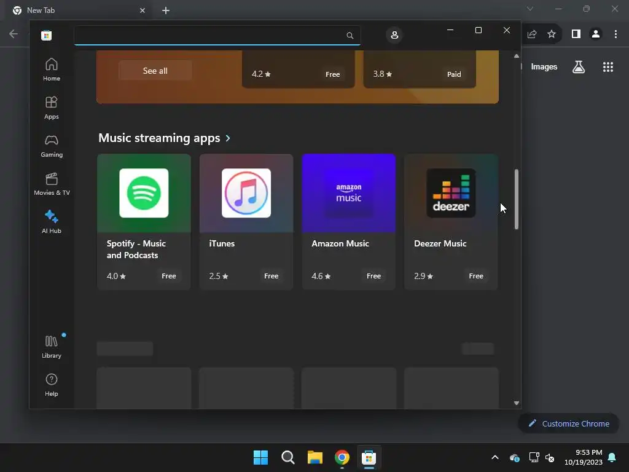Click the search magnifier in Store
The width and height of the screenshot is (629, 472).
[350, 36]
